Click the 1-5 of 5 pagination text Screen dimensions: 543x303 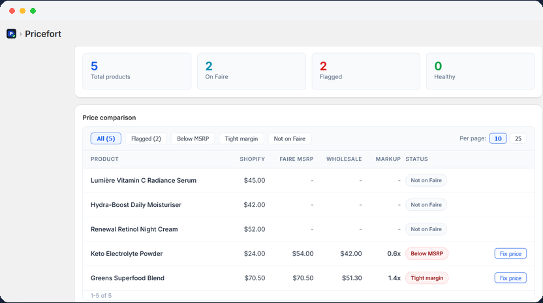pyautogui.click(x=101, y=296)
